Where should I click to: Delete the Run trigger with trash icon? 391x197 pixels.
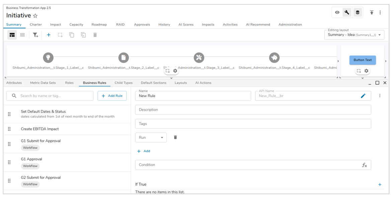[x=175, y=137]
